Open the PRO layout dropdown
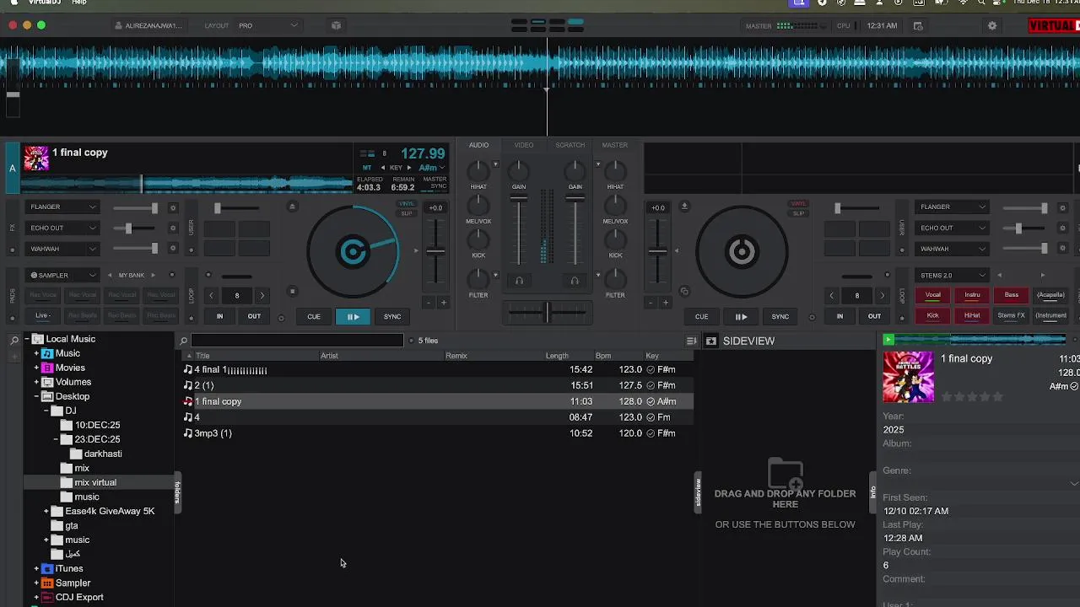Image resolution: width=1080 pixels, height=607 pixels. click(268, 25)
